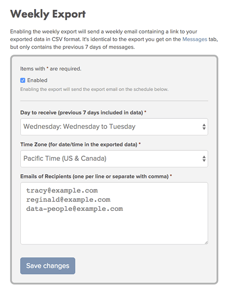Click the empty area of the recipients textarea
Image resolution: width=228 pixels, height=295 pixels.
(114, 229)
